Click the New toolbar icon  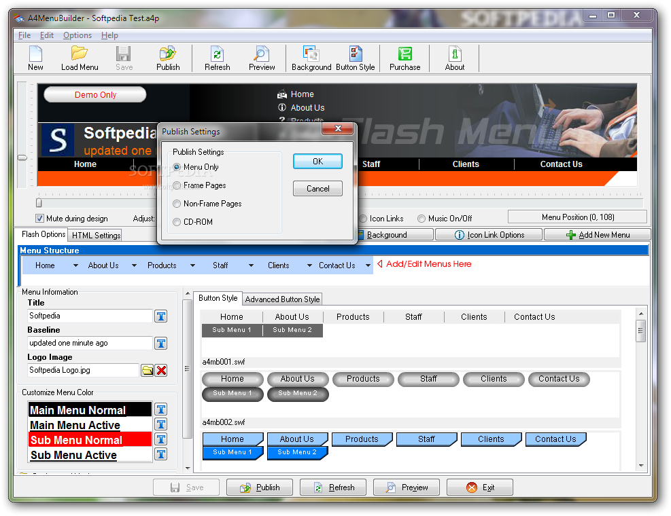click(x=35, y=58)
